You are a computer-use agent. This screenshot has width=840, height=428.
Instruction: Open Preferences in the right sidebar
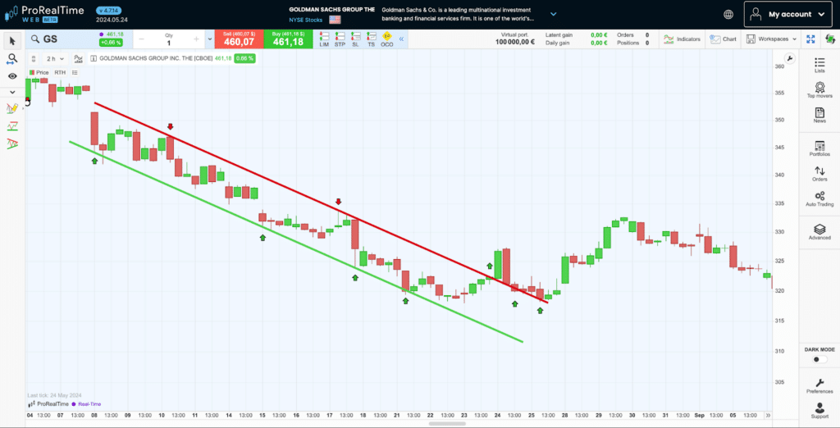[819, 385]
